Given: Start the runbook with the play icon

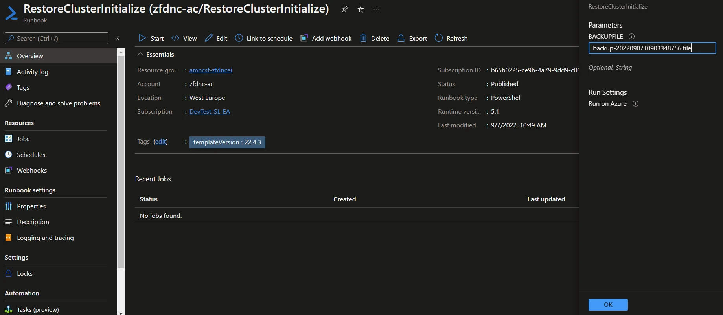Looking at the screenshot, I should [x=151, y=38].
